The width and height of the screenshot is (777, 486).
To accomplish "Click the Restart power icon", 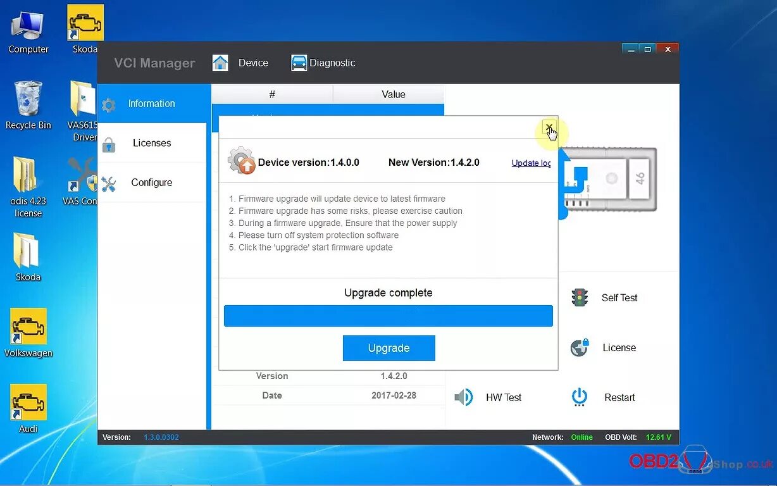I will point(580,397).
